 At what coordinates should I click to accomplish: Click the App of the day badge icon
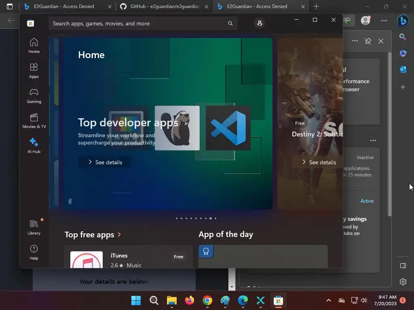[206, 251]
